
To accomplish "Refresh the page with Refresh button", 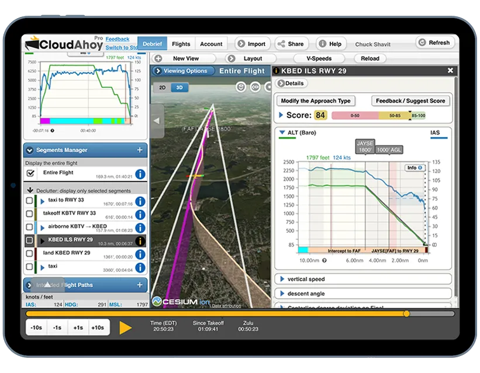I will pyautogui.click(x=435, y=43).
